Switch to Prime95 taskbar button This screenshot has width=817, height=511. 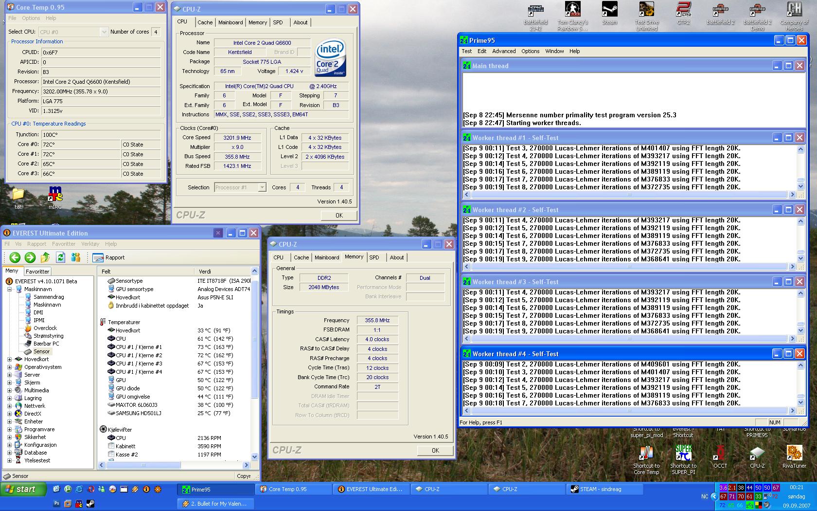pyautogui.click(x=216, y=490)
